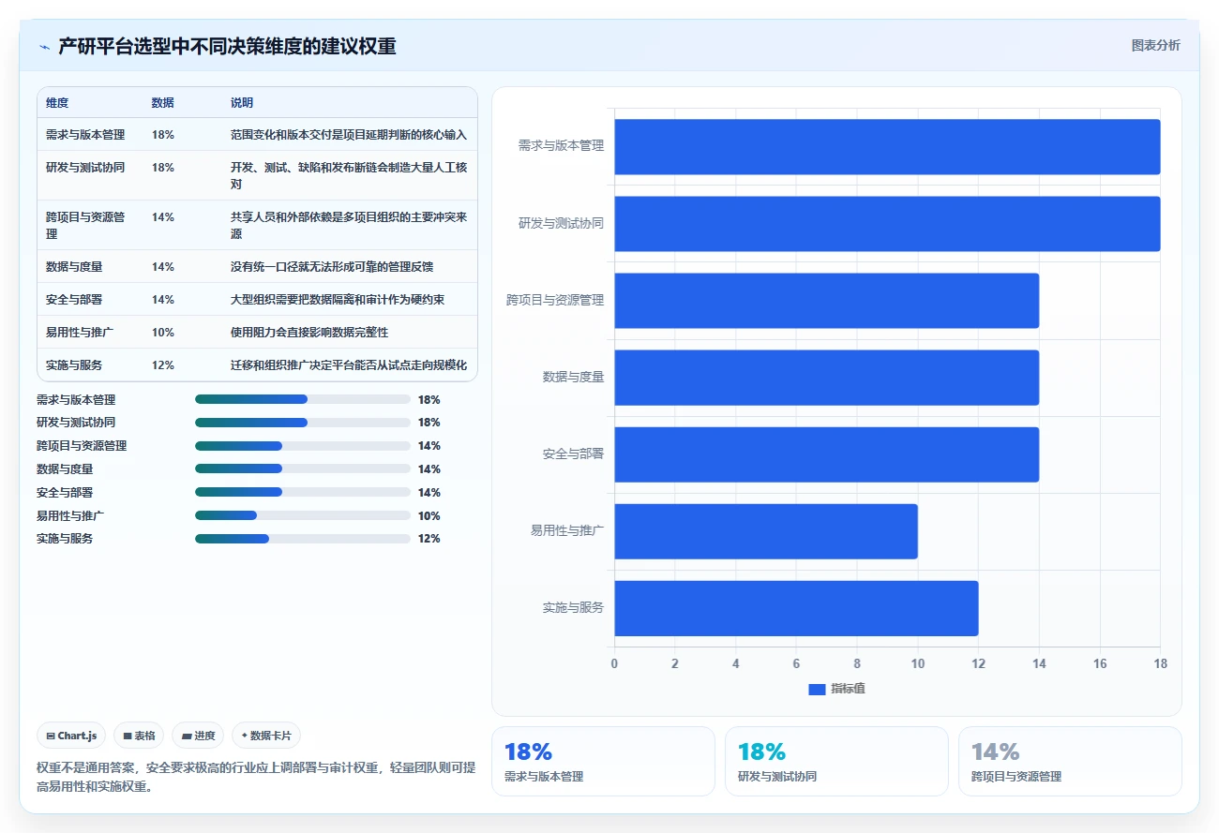Click the 安全与部署 chart bar
The height and width of the screenshot is (833, 1219).
[x=826, y=454]
